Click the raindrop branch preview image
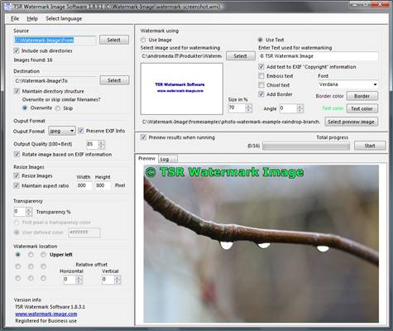This screenshot has height=331, width=393. (261, 243)
